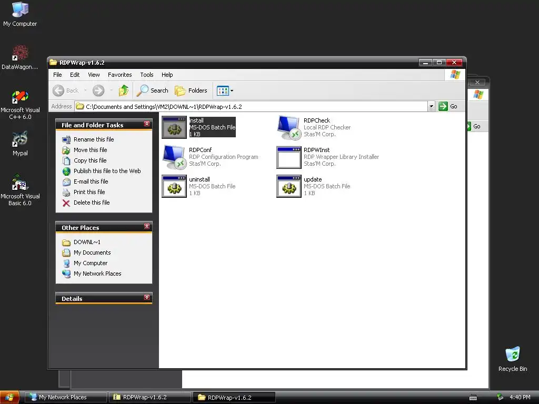Open the Views button dropdown arrow
The height and width of the screenshot is (404, 539).
(x=232, y=90)
